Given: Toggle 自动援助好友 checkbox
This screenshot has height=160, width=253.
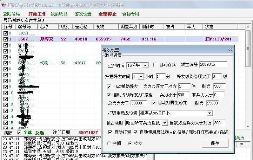Looking at the screenshot, I should (109, 87).
